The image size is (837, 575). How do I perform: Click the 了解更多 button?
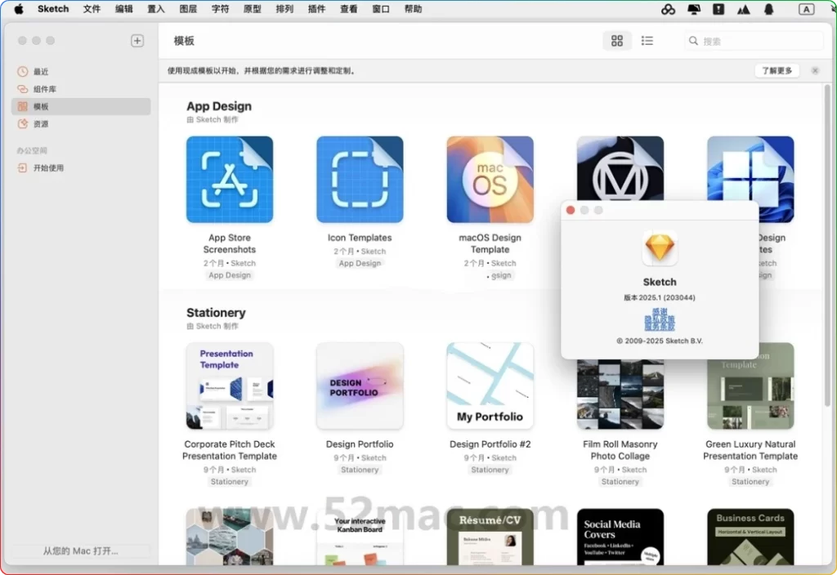[x=777, y=70]
